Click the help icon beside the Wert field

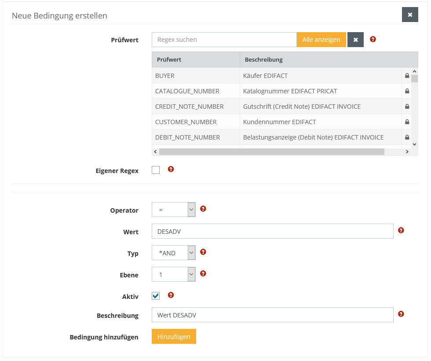click(x=401, y=230)
